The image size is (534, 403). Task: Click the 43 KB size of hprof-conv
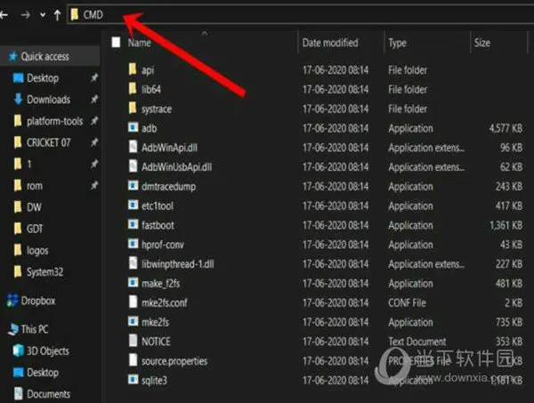pos(512,245)
